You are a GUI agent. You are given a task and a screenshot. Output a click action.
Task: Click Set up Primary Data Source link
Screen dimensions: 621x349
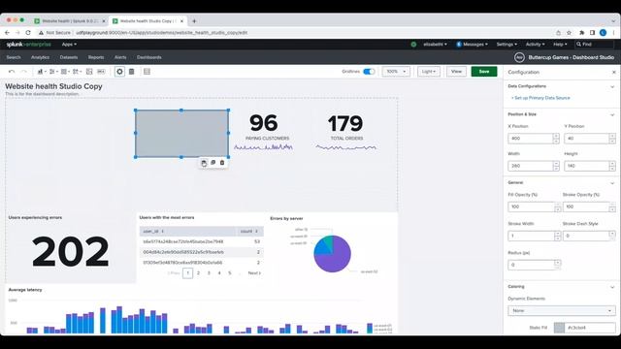(x=540, y=98)
